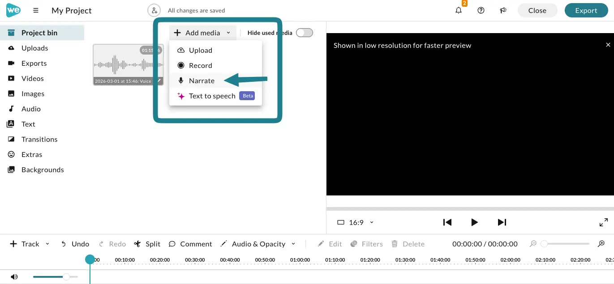This screenshot has width=614, height=284.
Task: Mute the track speaker icon
Action: 14,277
